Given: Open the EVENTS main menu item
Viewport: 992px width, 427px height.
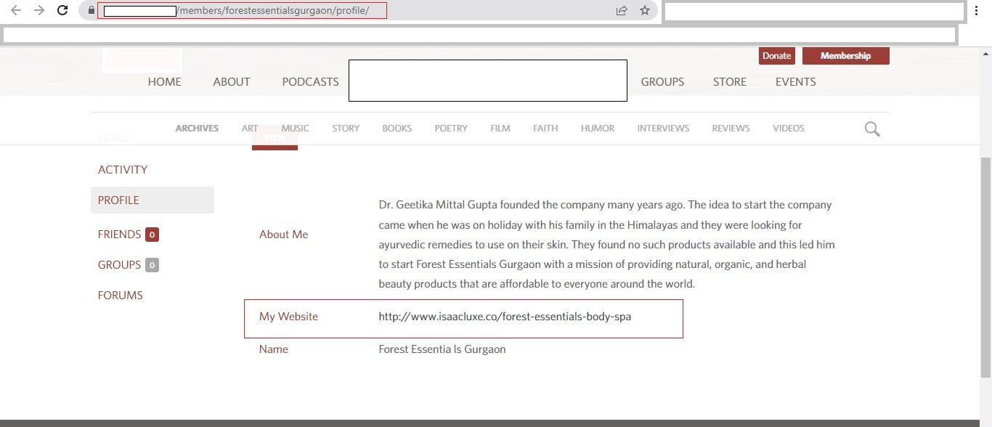Looking at the screenshot, I should point(796,82).
